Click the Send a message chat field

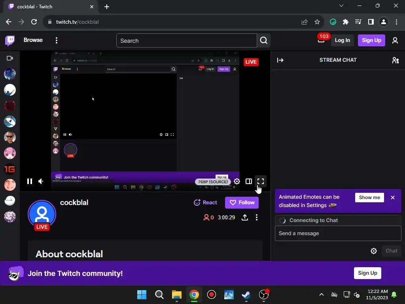point(338,234)
